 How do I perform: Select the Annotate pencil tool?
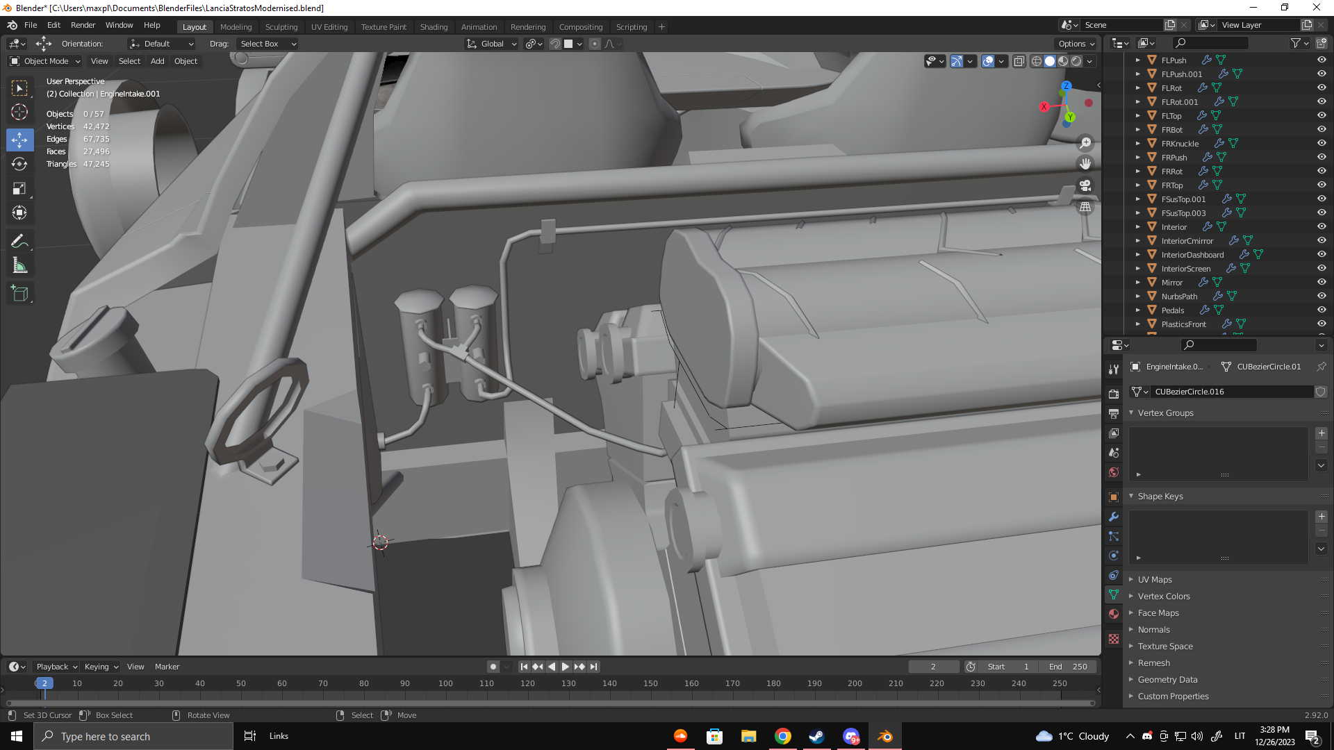(x=19, y=241)
